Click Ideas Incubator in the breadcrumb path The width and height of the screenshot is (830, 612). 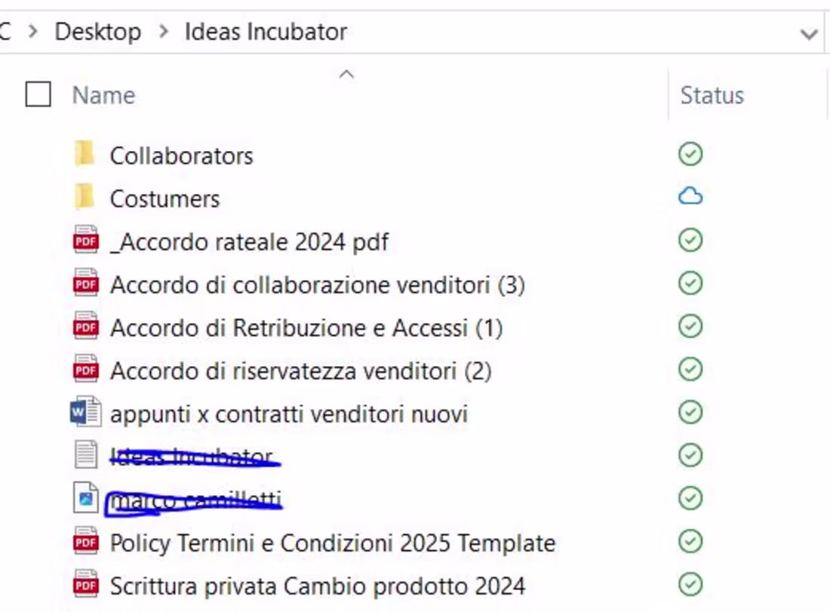[x=266, y=32]
